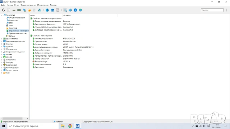Open File Explorer from the taskbar
The width and height of the screenshot is (230, 129).
click(x=63, y=126)
